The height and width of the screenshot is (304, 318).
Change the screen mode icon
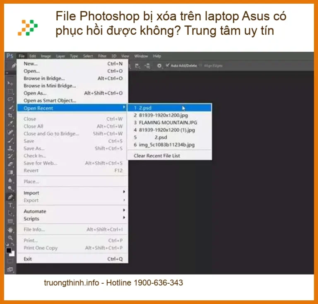(x=10, y=270)
